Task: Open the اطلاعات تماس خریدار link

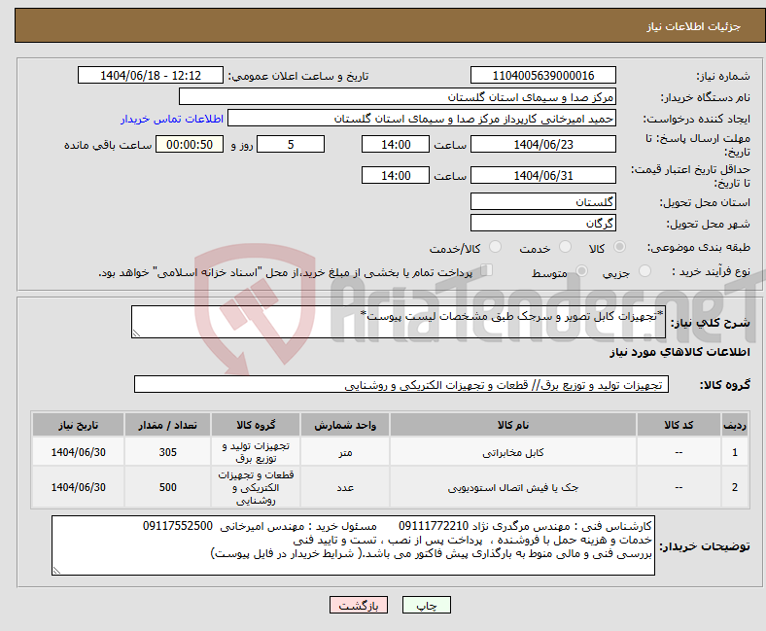Action: click(172, 119)
